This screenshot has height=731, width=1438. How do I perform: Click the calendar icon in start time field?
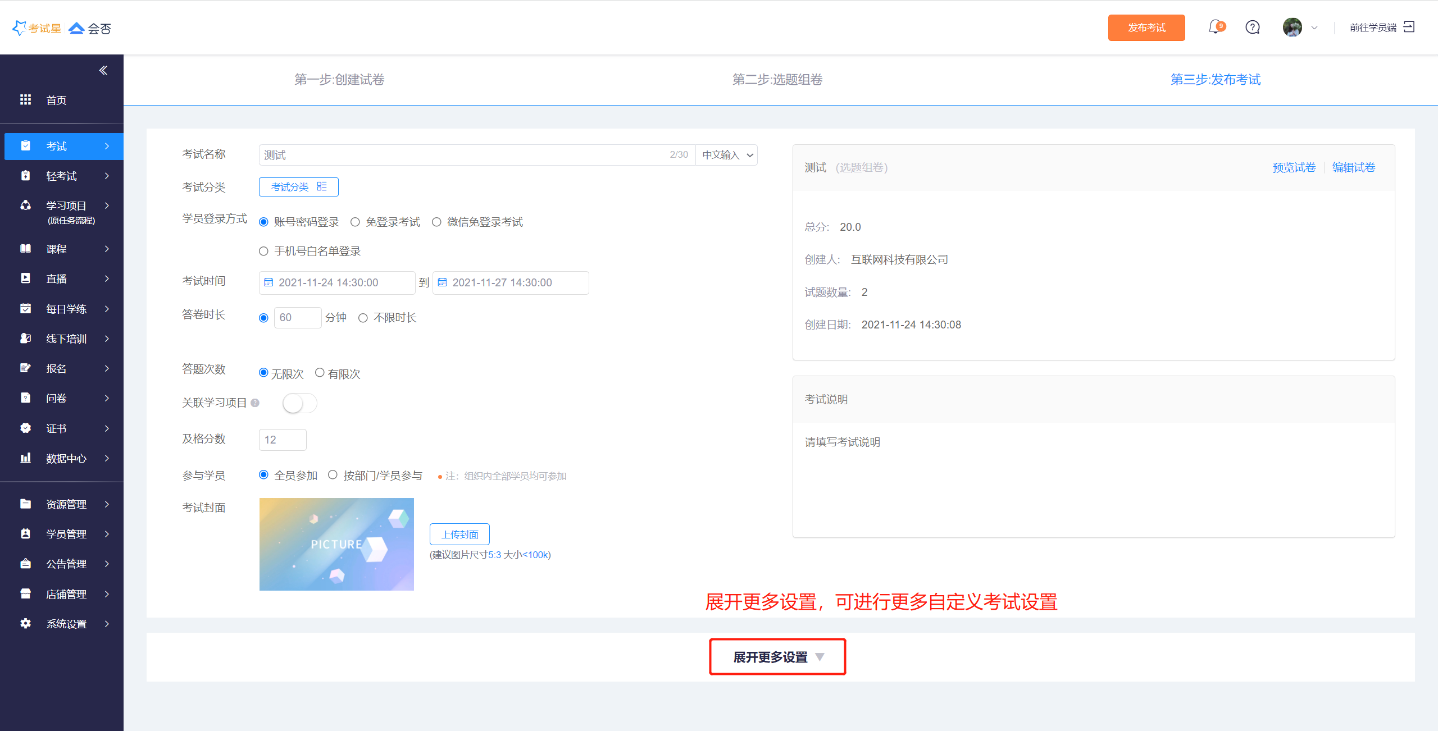click(269, 282)
